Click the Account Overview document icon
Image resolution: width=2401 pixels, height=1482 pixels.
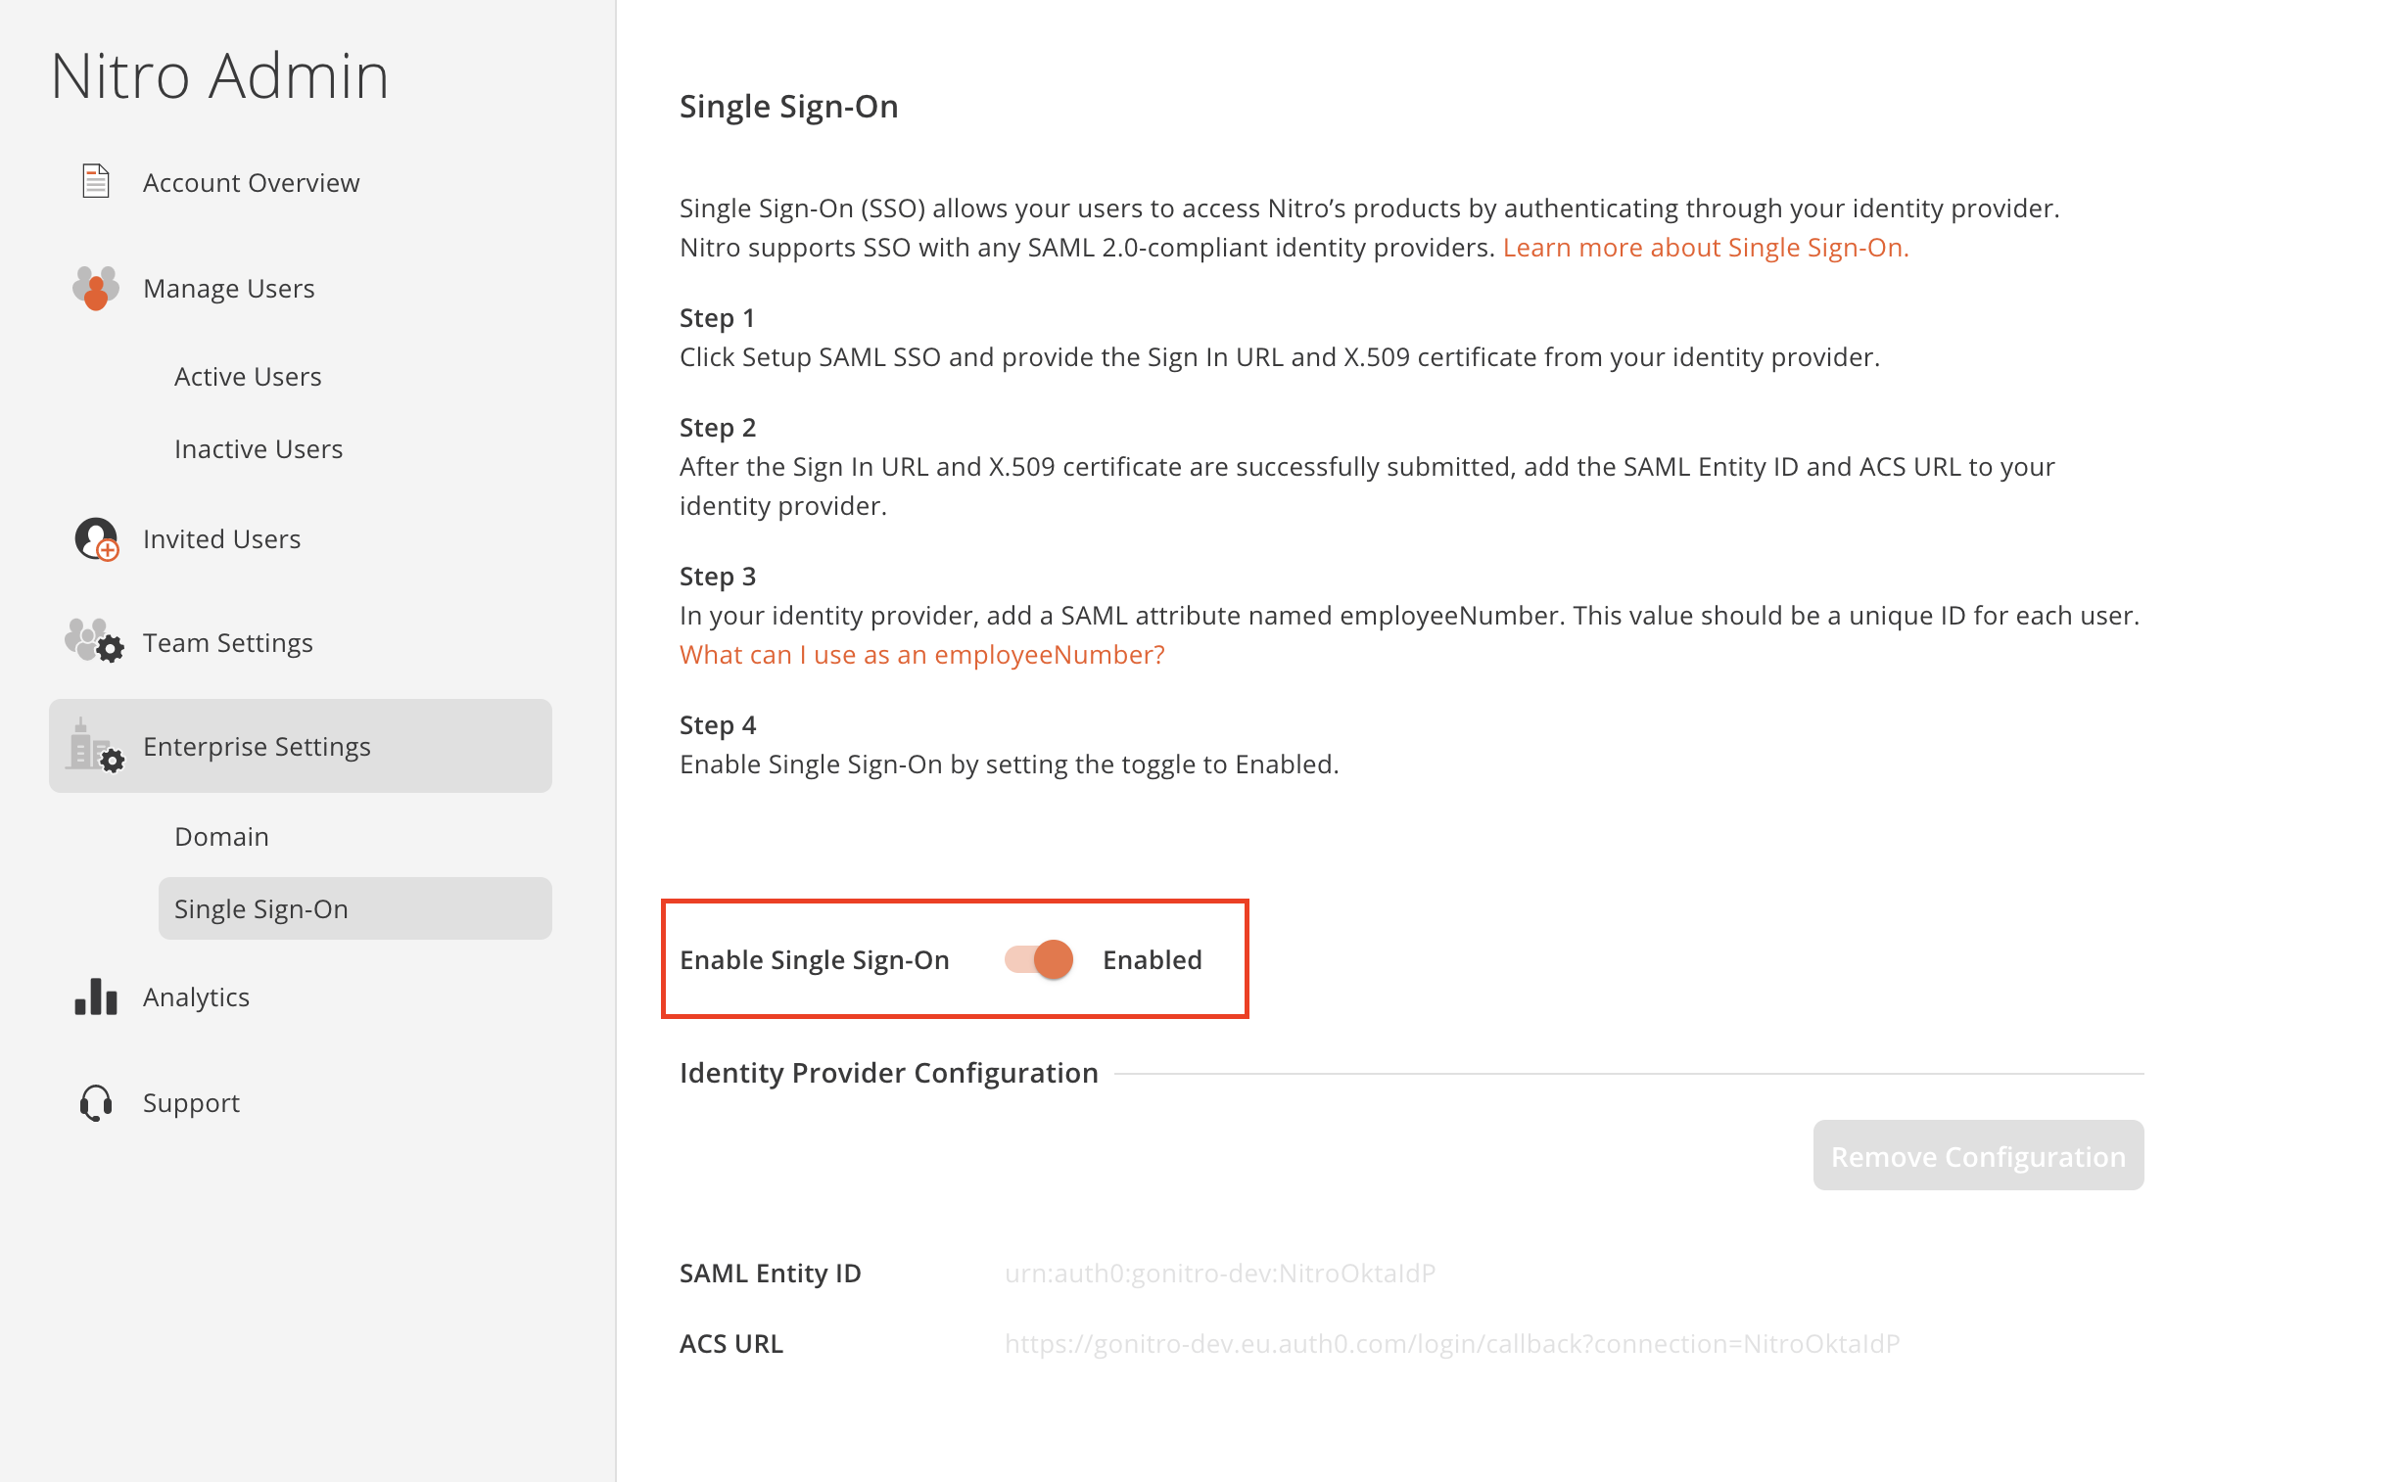point(95,181)
